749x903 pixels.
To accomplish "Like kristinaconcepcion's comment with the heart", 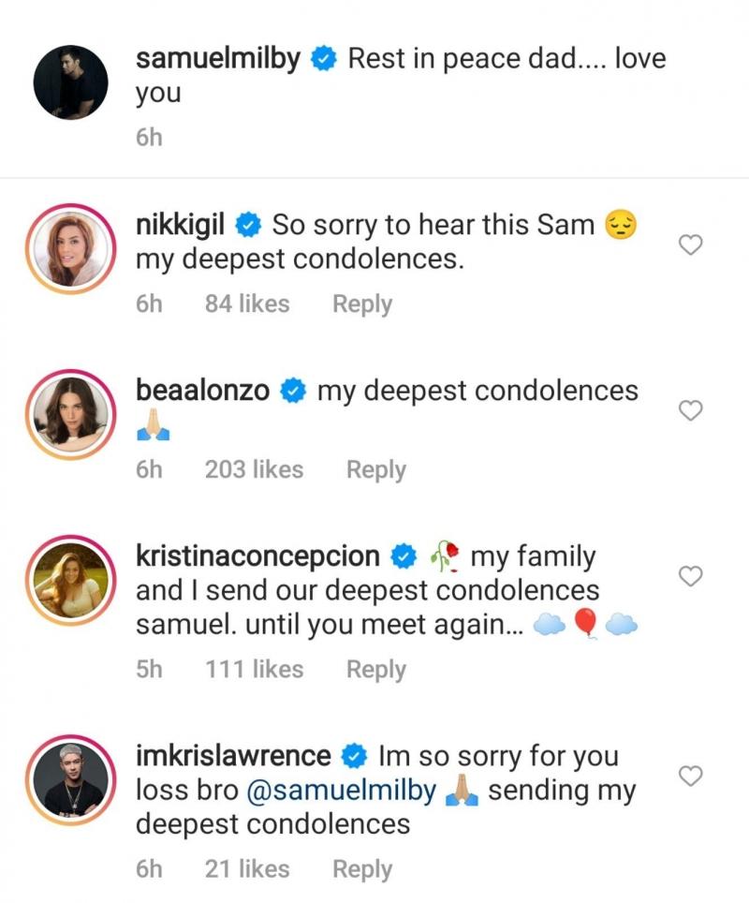I will (x=690, y=576).
